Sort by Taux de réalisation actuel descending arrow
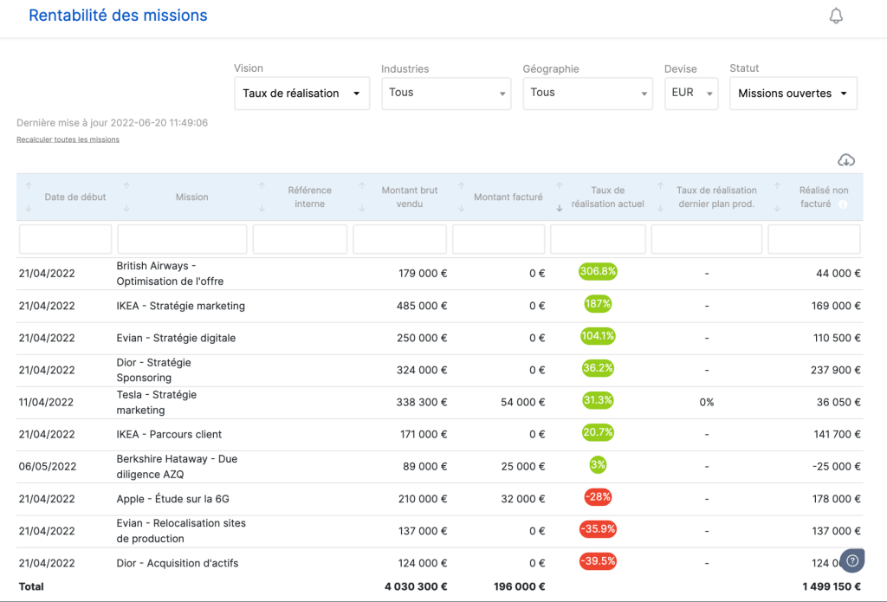Viewport: 887px width, 602px height. (559, 208)
